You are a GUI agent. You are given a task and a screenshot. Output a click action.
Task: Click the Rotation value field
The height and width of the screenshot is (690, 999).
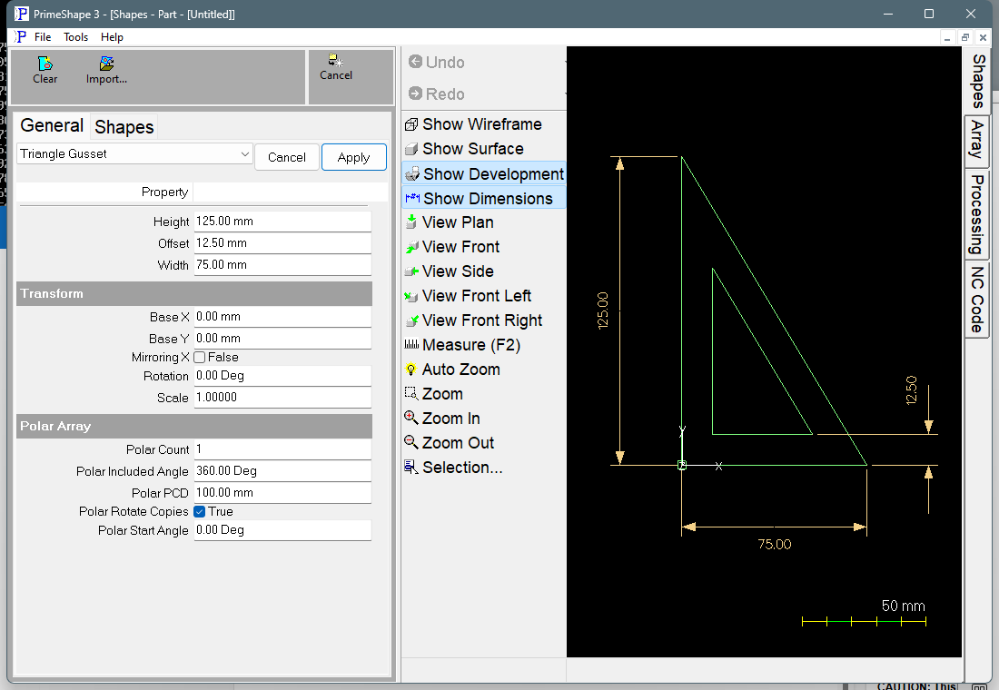tap(282, 376)
